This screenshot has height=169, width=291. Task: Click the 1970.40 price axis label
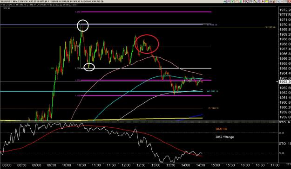[x=285, y=25]
